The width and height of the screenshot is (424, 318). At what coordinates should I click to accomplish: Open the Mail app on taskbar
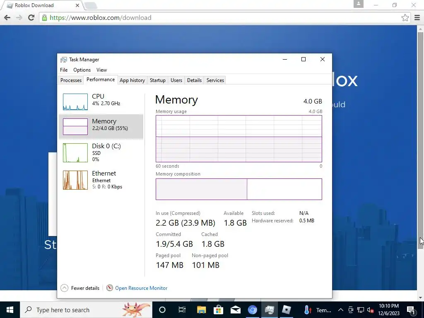coord(236,310)
